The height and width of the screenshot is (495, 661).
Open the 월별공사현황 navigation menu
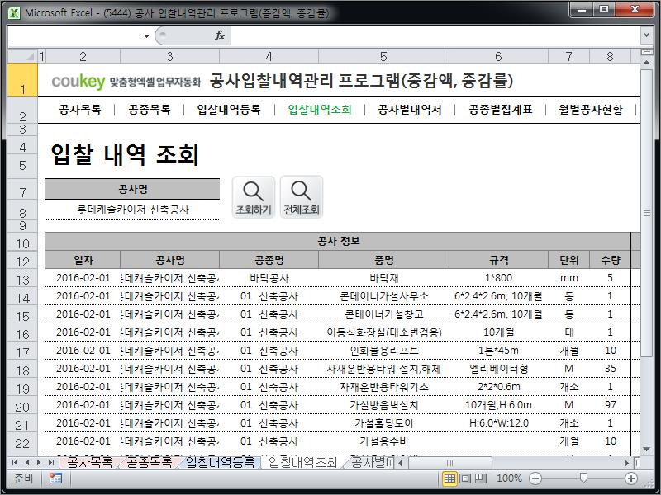coord(591,110)
